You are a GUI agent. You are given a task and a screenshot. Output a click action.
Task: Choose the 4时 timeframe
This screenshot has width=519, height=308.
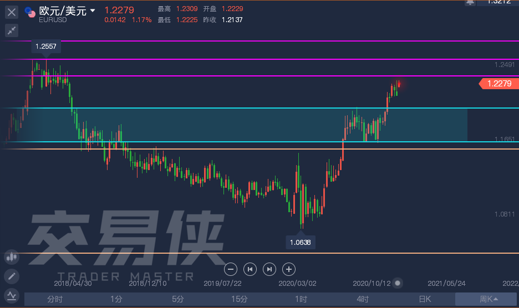click(x=363, y=299)
